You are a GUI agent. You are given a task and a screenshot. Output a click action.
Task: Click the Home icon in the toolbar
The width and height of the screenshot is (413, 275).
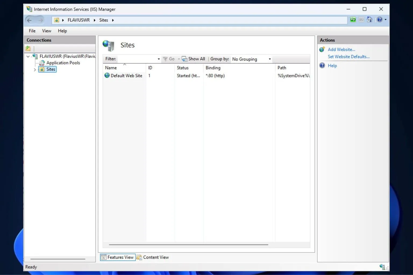(370, 20)
